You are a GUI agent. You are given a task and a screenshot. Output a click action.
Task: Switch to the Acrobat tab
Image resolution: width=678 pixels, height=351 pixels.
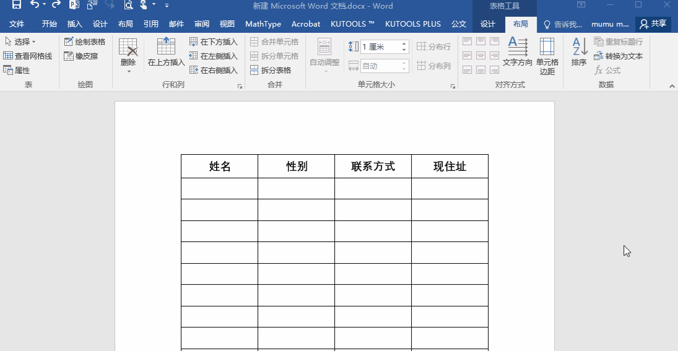click(306, 24)
